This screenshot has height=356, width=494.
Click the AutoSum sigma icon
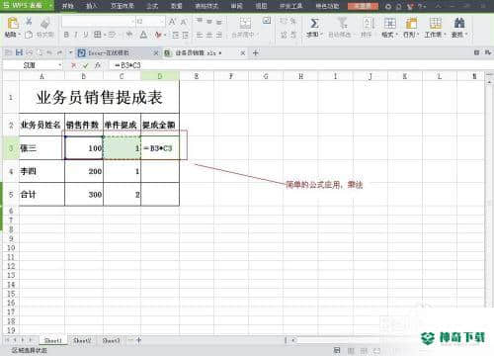[x=314, y=23]
